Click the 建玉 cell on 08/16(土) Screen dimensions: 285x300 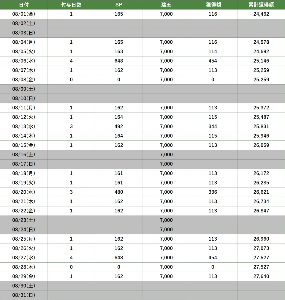166,154
